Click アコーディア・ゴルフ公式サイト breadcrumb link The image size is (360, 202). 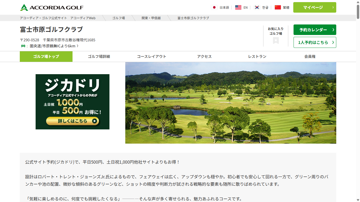tap(58, 18)
